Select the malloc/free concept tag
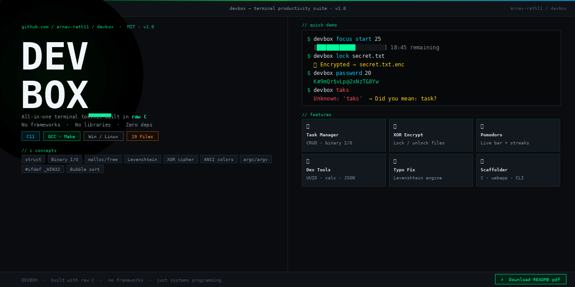 point(103,159)
